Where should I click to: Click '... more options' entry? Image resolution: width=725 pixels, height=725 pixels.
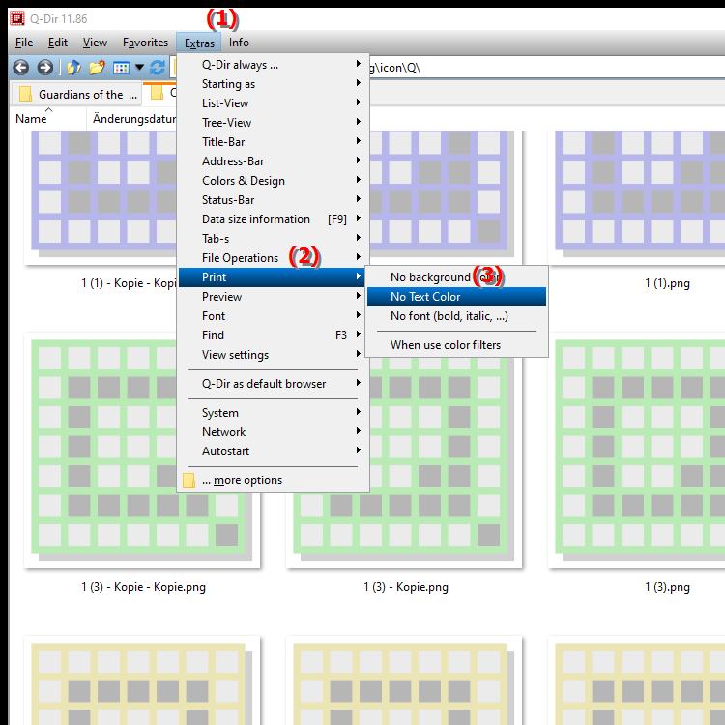click(273, 480)
